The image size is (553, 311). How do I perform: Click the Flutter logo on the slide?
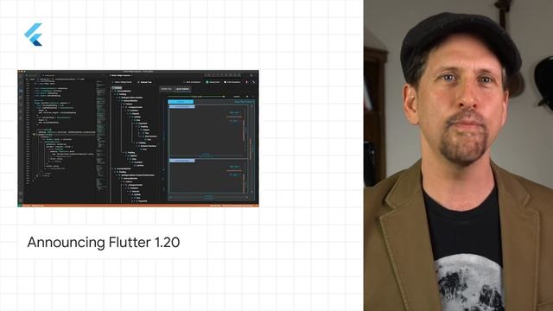click(34, 35)
